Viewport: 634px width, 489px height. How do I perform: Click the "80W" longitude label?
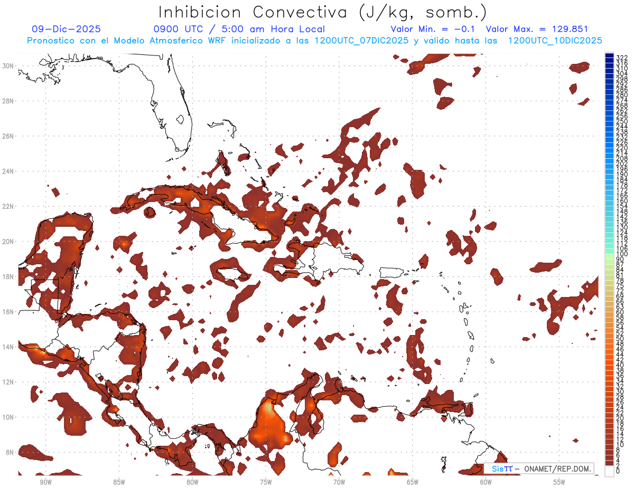(192, 483)
